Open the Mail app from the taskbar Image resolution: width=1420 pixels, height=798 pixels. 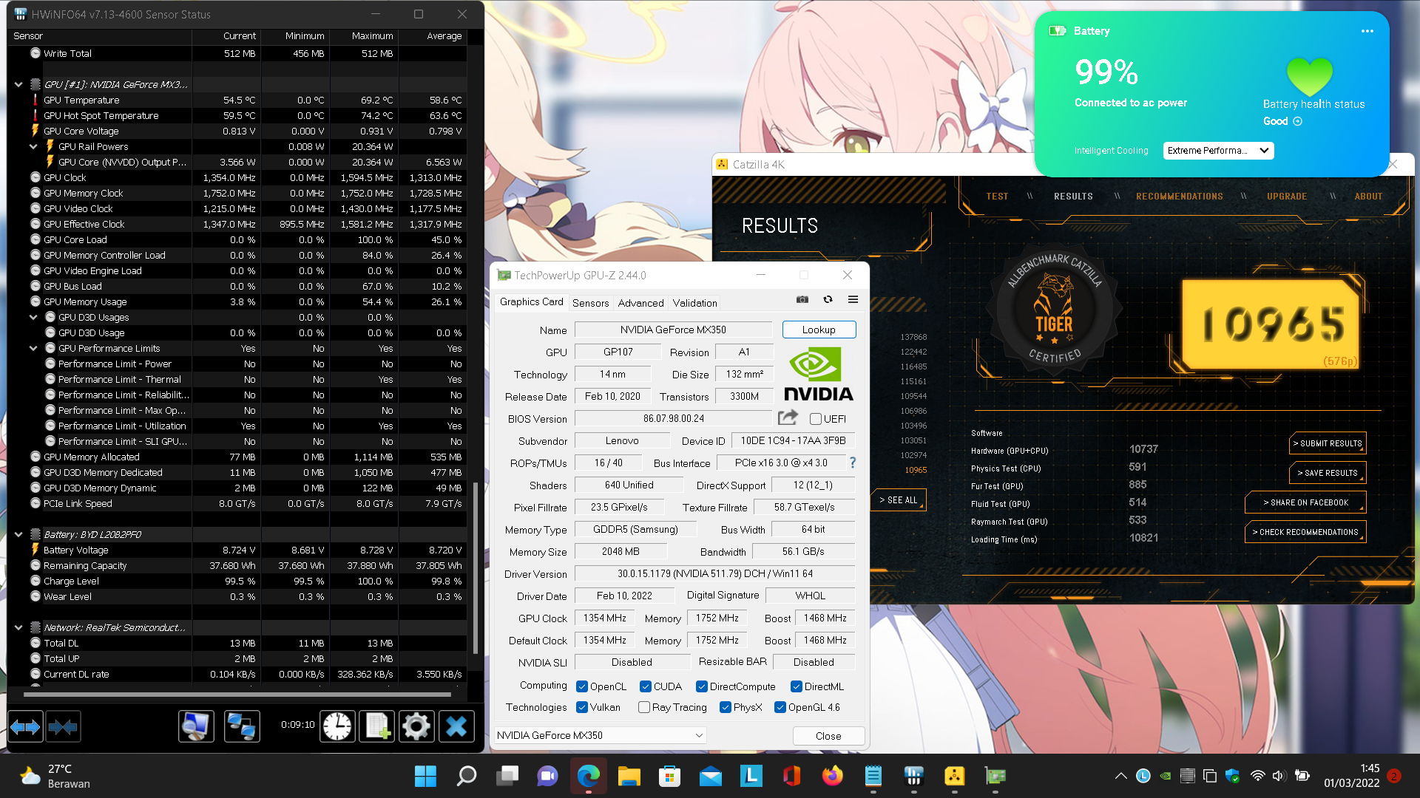point(710,776)
